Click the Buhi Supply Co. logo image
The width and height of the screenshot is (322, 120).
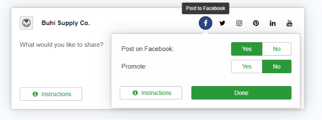pyautogui.click(x=26, y=23)
